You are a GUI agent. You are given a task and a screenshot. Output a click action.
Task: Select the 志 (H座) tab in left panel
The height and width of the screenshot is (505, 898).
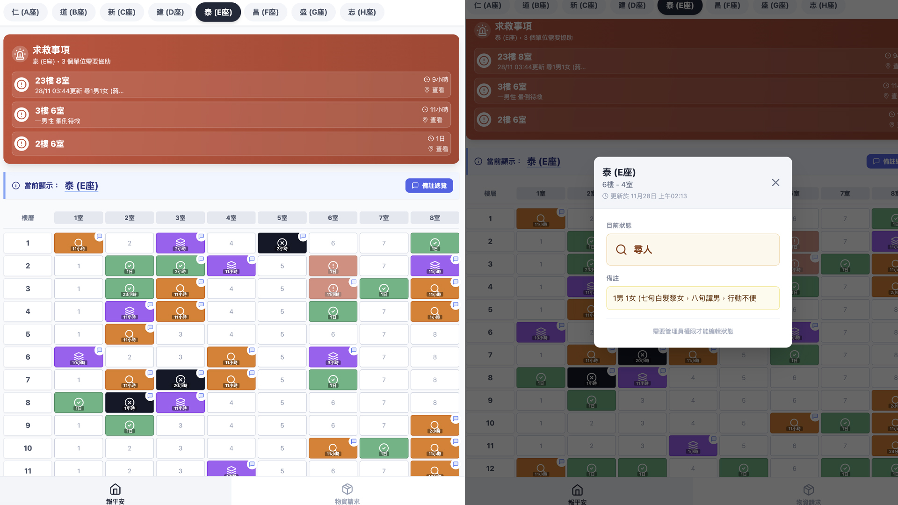click(362, 12)
